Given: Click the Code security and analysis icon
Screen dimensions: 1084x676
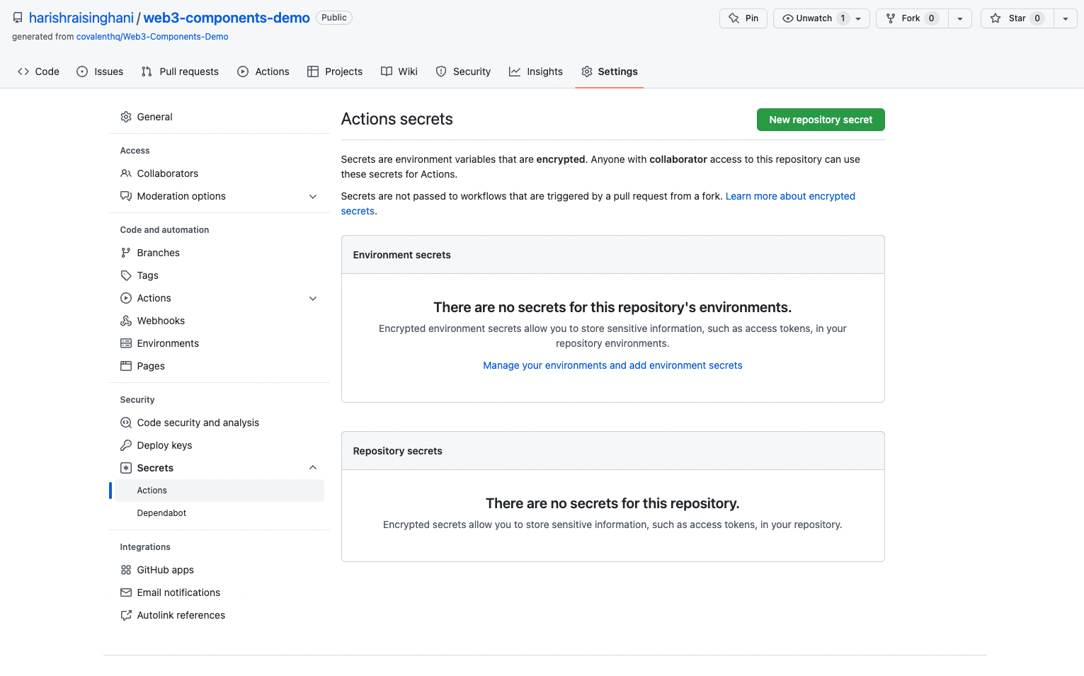Looking at the screenshot, I should [126, 423].
